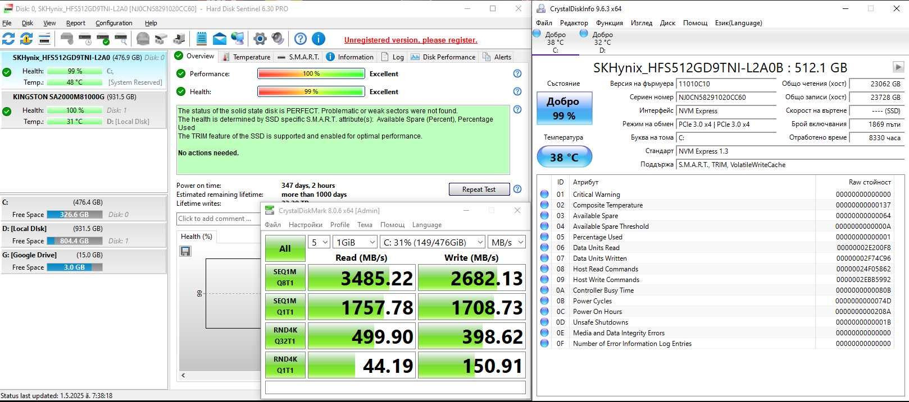Run the SEQ1M Q8T1 test button

285,278
